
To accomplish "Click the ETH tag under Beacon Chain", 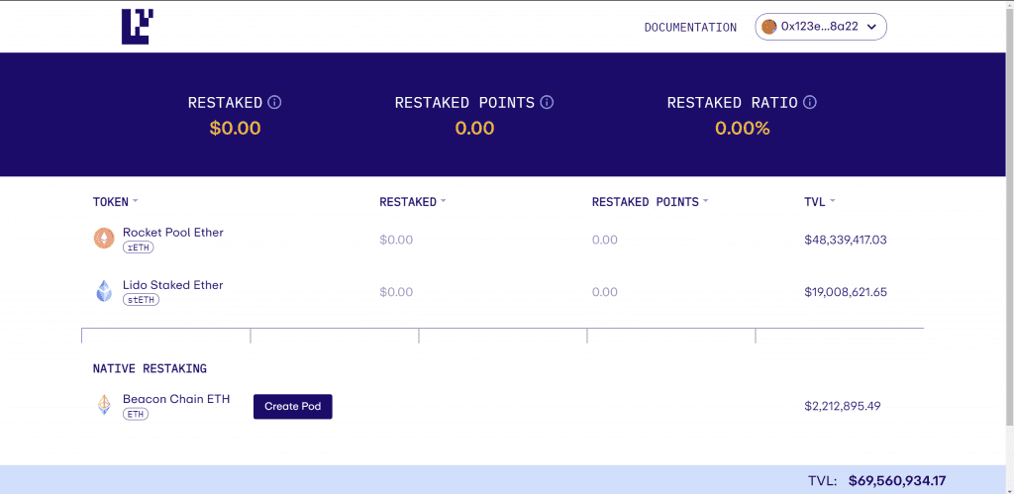I will click(136, 415).
